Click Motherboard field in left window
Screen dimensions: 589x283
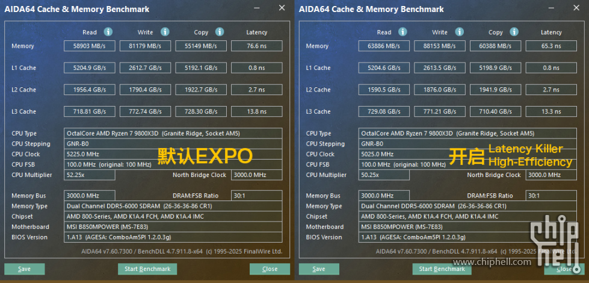pyautogui.click(x=173, y=227)
